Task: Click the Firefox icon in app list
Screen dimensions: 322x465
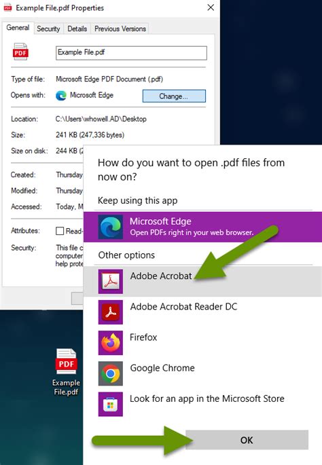Action: 111,343
